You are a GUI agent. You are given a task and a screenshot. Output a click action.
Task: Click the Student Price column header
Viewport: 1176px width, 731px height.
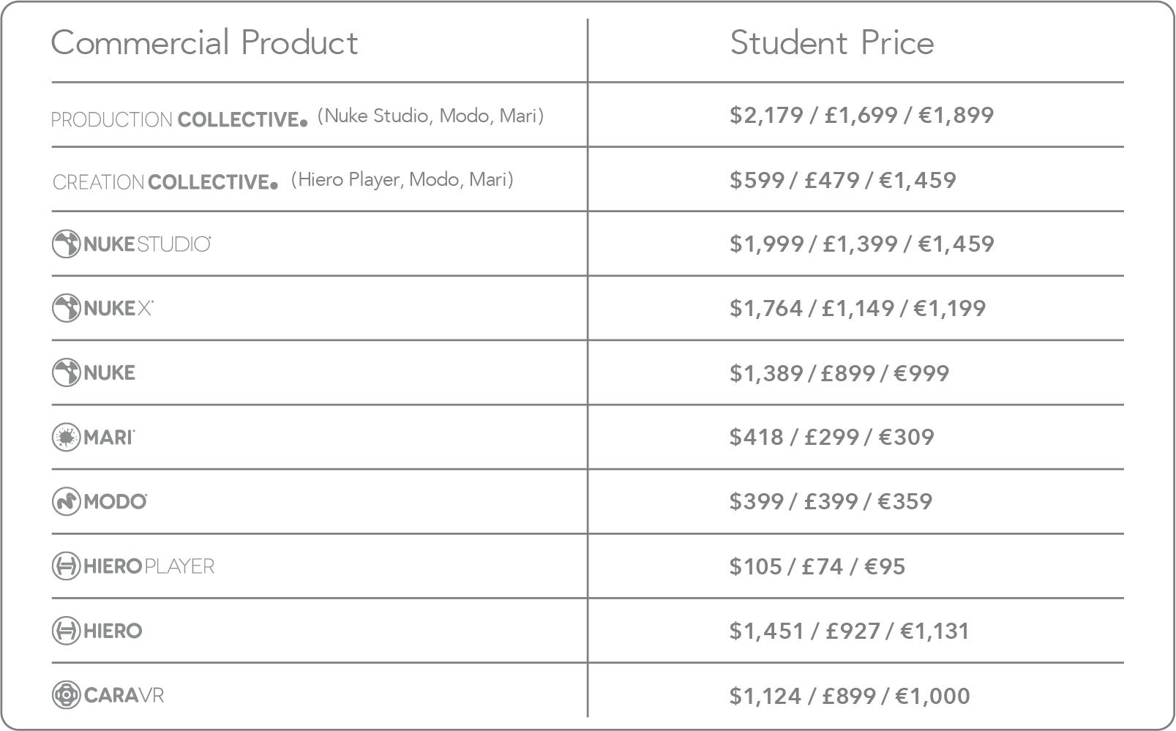[831, 42]
